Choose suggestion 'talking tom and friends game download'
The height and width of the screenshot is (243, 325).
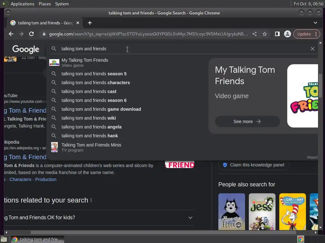point(128,109)
